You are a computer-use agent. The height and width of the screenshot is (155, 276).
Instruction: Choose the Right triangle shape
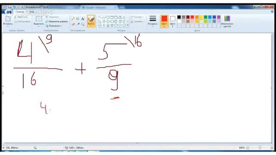click(x=100, y=21)
